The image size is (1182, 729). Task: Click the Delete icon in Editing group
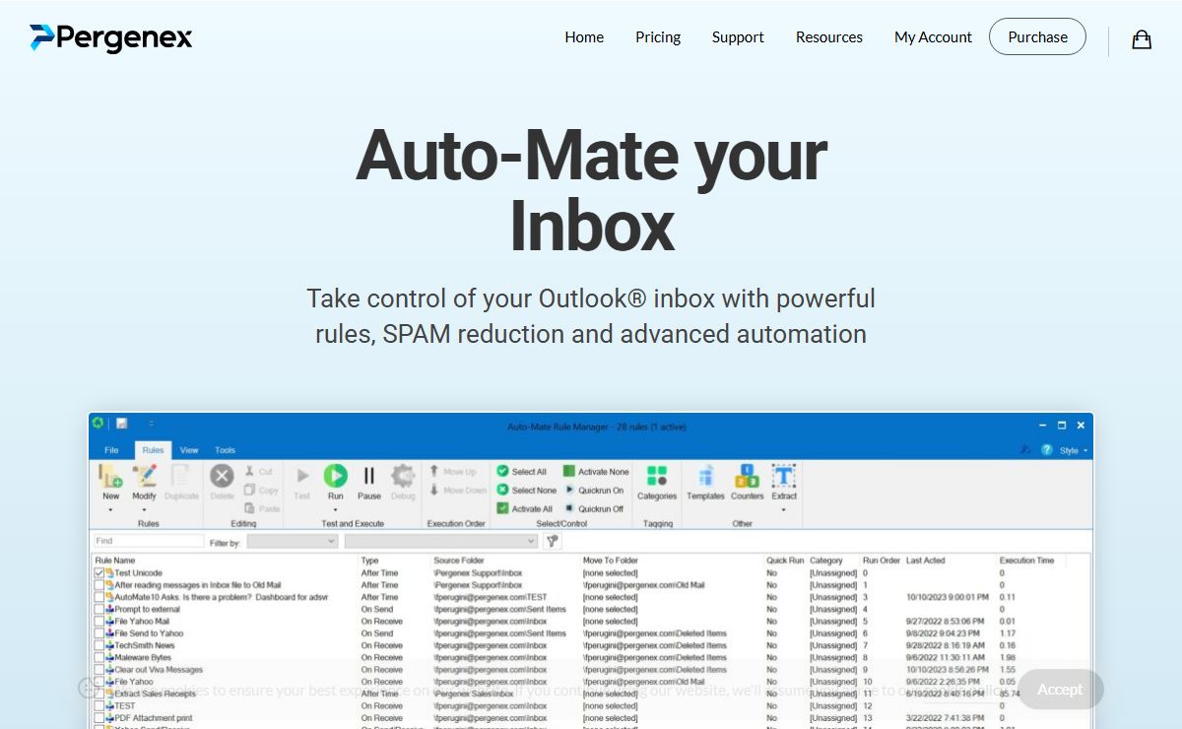click(x=223, y=476)
